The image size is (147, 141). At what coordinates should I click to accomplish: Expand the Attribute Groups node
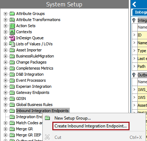pyautogui.click(x=5, y=14)
